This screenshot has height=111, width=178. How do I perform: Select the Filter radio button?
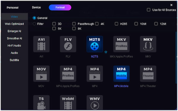click(34, 24)
